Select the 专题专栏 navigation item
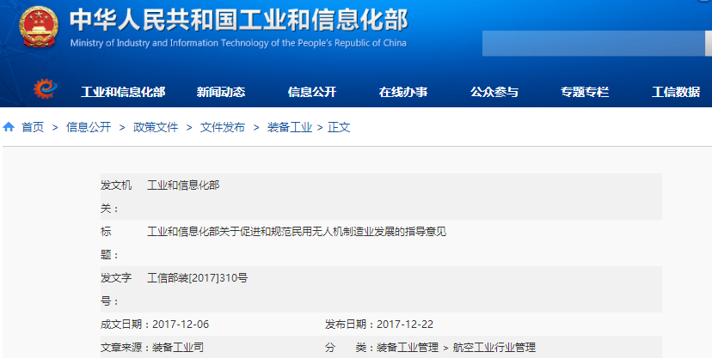 [x=585, y=92]
